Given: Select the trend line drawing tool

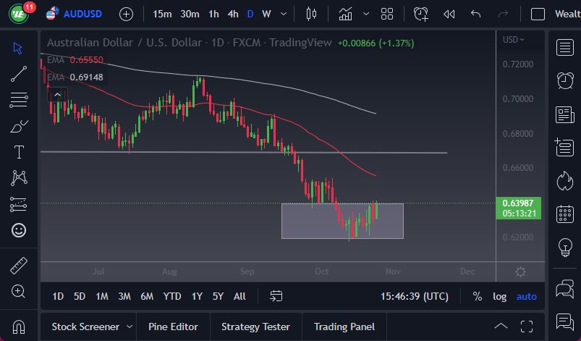Looking at the screenshot, I should (x=19, y=73).
